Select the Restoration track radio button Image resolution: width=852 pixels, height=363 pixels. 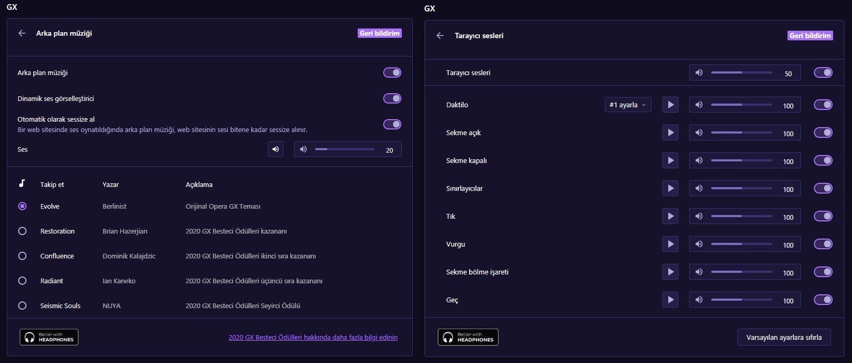[x=22, y=231]
